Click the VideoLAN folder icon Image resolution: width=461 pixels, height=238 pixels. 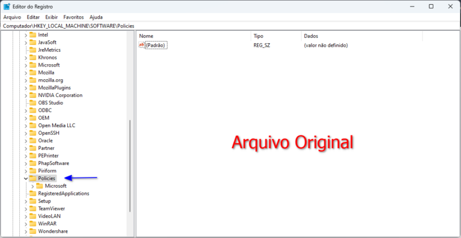tap(32, 216)
